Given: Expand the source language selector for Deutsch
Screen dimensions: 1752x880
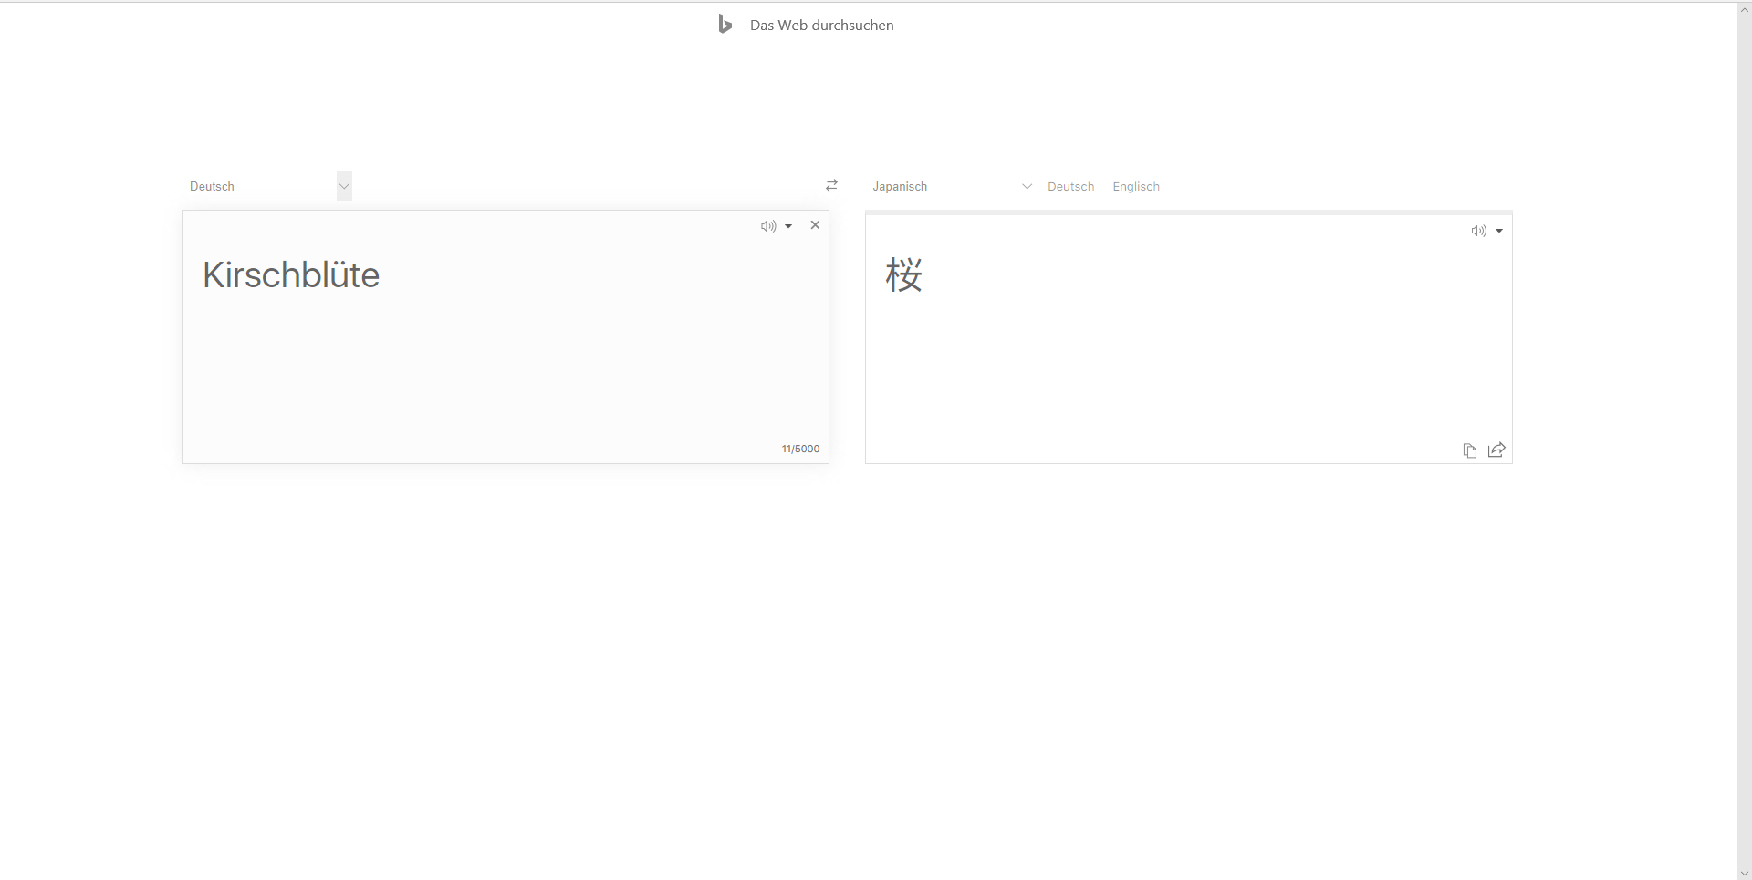Looking at the screenshot, I should pyautogui.click(x=343, y=185).
